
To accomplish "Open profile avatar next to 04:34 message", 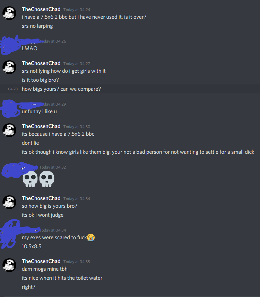I will click(x=9, y=202).
